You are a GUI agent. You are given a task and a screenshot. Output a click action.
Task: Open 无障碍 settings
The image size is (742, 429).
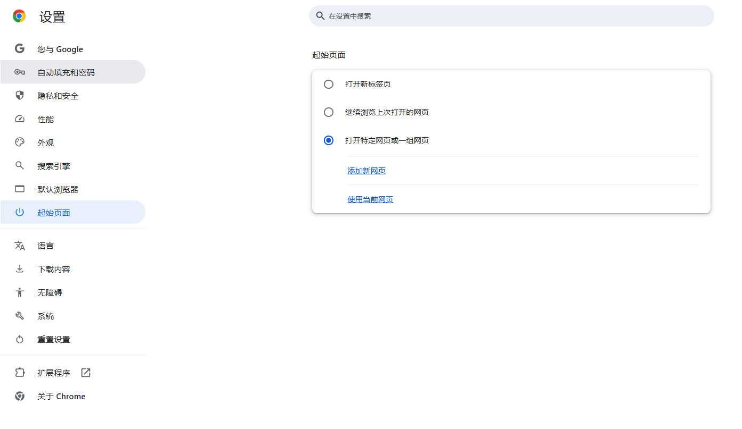[72, 292]
